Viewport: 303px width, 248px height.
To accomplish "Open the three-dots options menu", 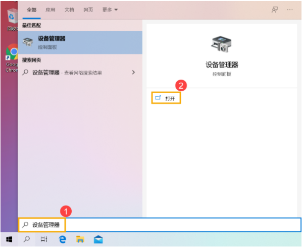I will 290,10.
